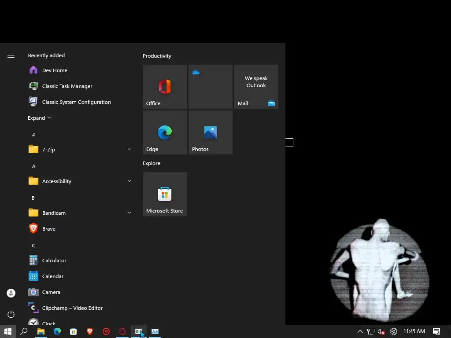This screenshot has width=451, height=338.
Task: Open the OneDrive tile
Action: [211, 87]
